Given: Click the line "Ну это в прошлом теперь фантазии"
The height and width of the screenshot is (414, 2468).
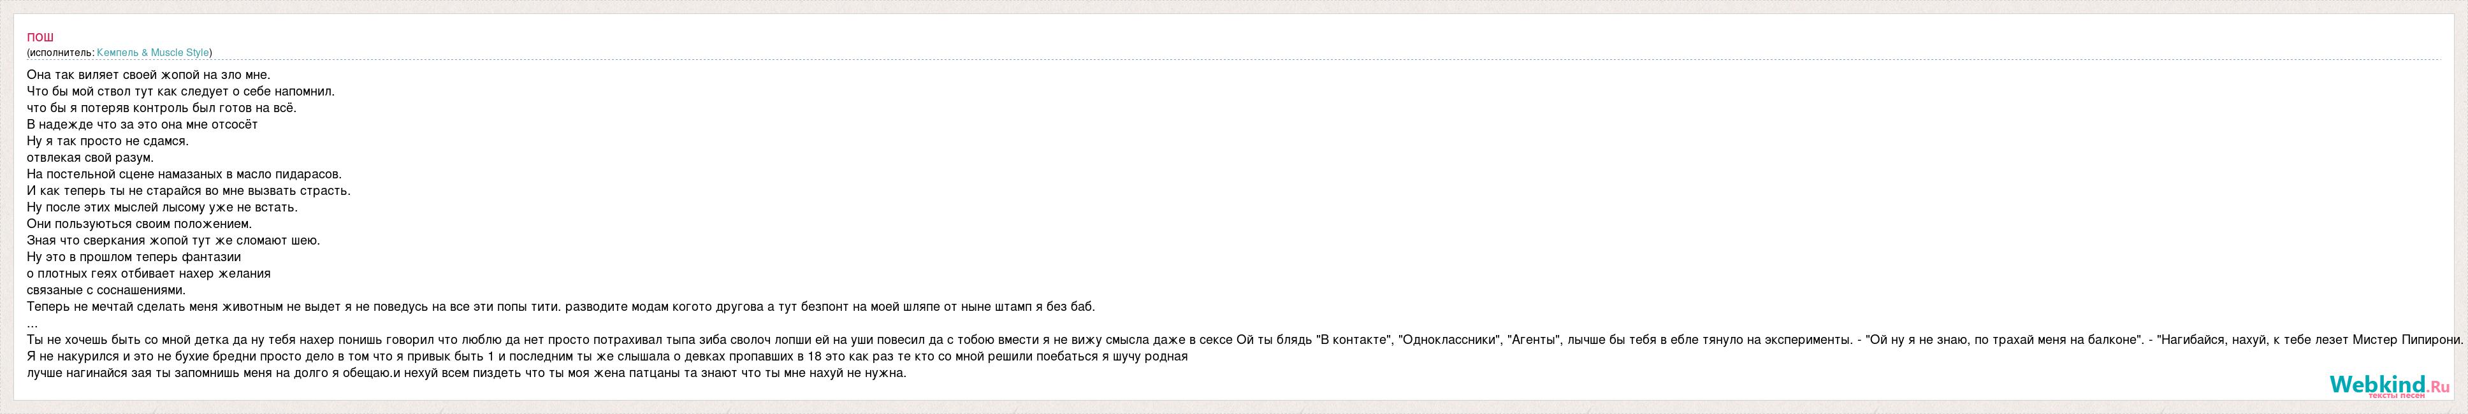Looking at the screenshot, I should click(133, 257).
